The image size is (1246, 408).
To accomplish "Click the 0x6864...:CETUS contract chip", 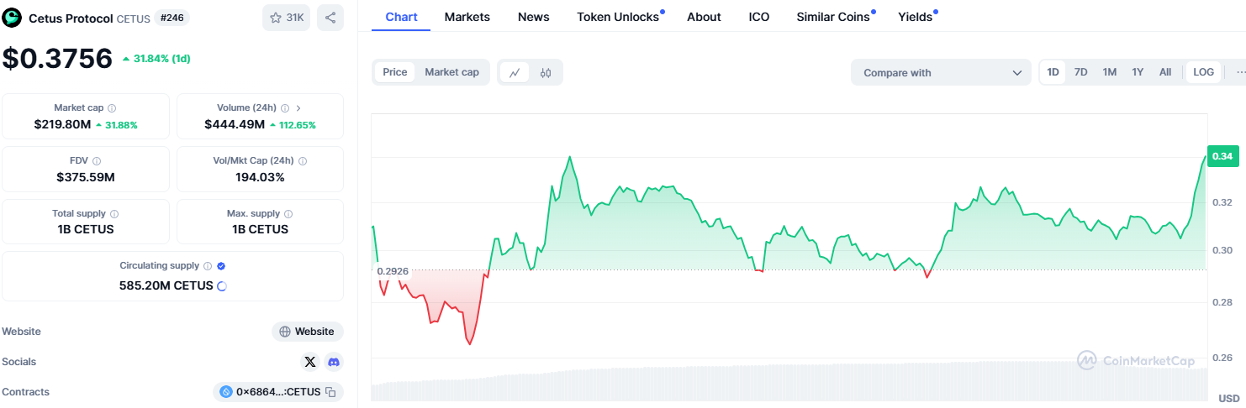I will click(278, 392).
